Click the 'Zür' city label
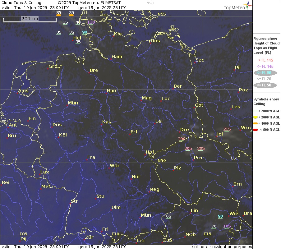The width and height of the screenshot is (281, 249). pyautogui.click(x=89, y=237)
